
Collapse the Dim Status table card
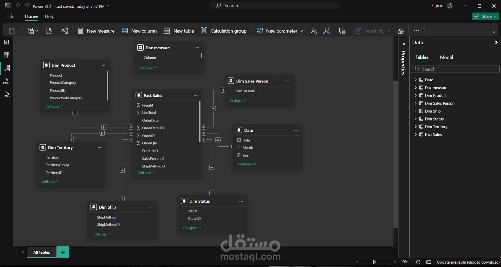tap(192, 228)
